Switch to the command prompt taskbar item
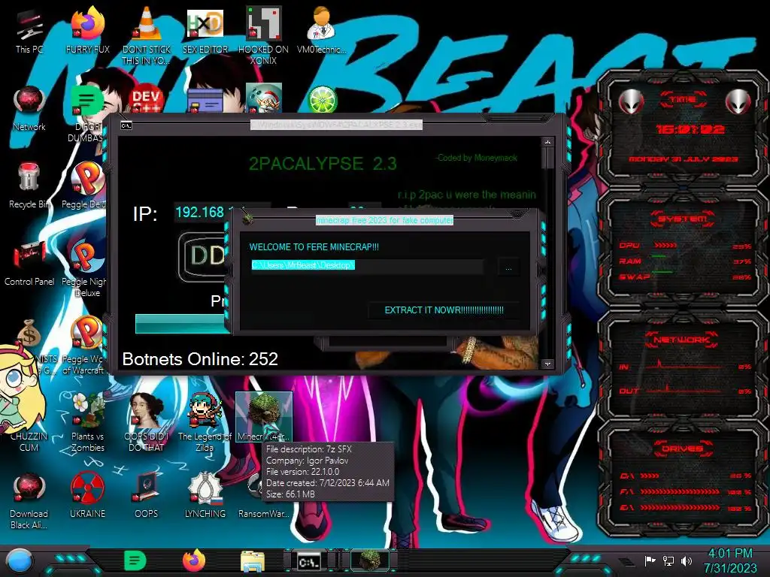The image size is (770, 577). coord(309,561)
